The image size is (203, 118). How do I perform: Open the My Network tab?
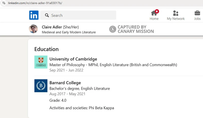pos(176,15)
